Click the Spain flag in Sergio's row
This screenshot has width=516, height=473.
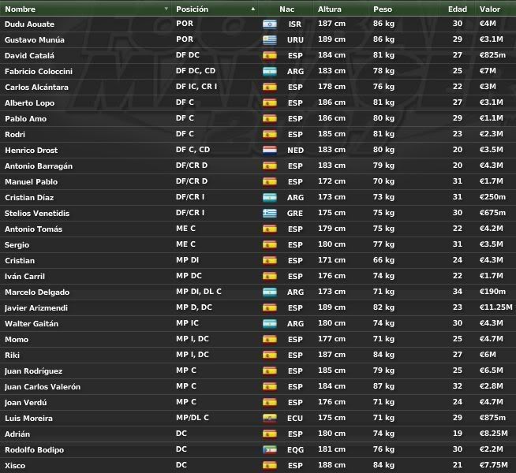pyautogui.click(x=270, y=245)
